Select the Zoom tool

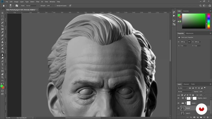tap(2, 78)
